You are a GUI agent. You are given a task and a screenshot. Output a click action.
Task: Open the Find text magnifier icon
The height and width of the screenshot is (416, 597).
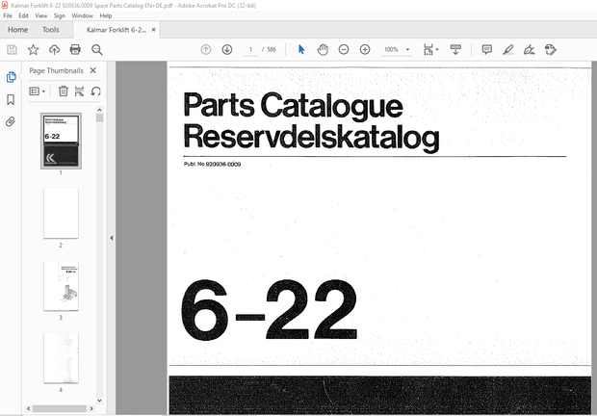pos(96,49)
